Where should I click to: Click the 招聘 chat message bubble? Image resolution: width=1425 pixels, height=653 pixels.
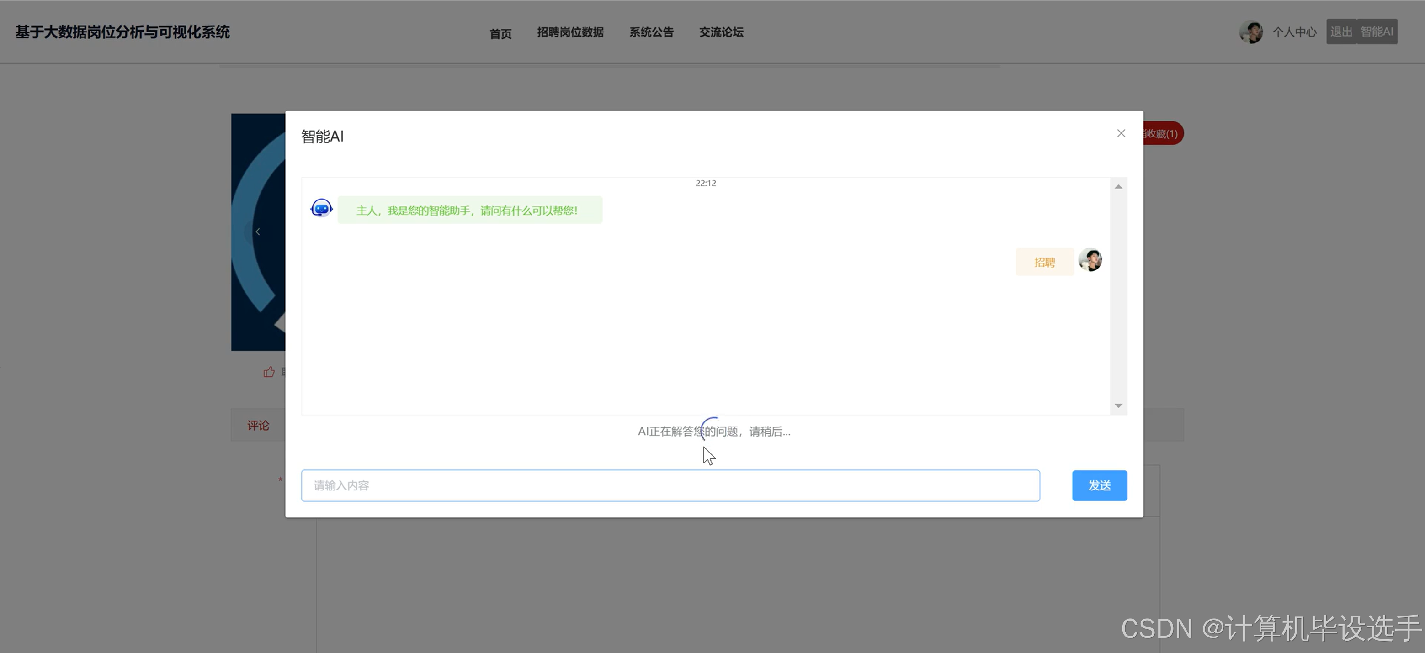point(1044,262)
